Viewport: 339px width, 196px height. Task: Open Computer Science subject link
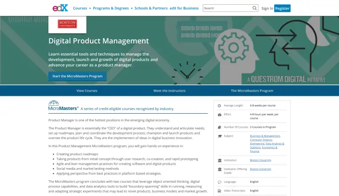261,140
